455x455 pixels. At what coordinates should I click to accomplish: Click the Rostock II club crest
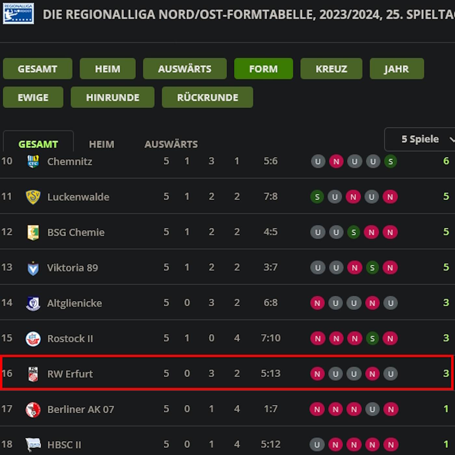tap(33, 338)
